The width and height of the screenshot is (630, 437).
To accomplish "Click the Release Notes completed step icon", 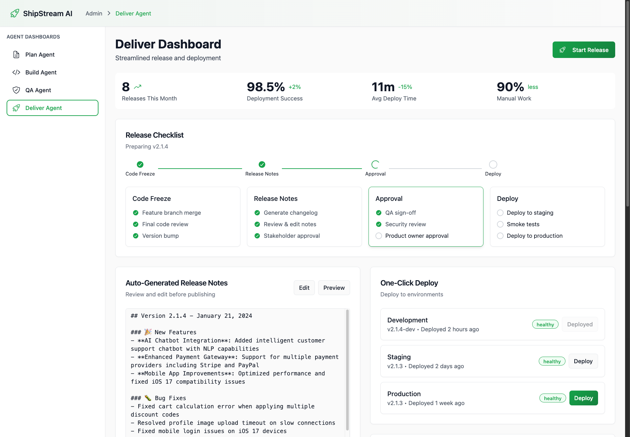I will tap(262, 164).
